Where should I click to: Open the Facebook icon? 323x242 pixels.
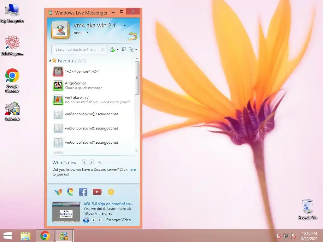tap(83, 192)
